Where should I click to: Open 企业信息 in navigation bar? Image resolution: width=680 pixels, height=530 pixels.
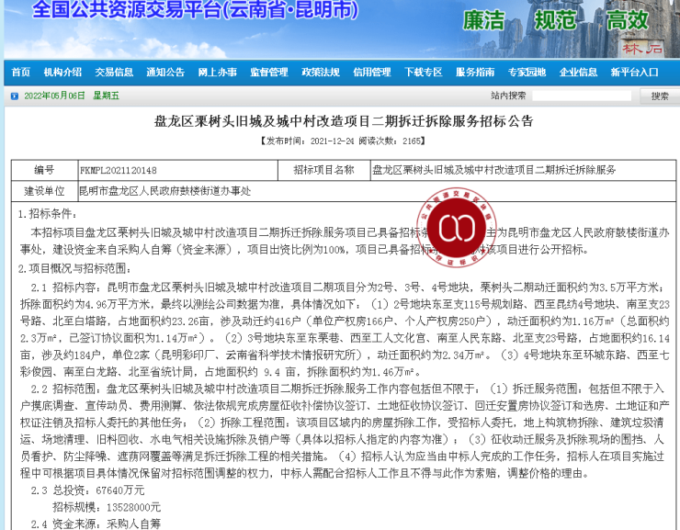(x=578, y=73)
